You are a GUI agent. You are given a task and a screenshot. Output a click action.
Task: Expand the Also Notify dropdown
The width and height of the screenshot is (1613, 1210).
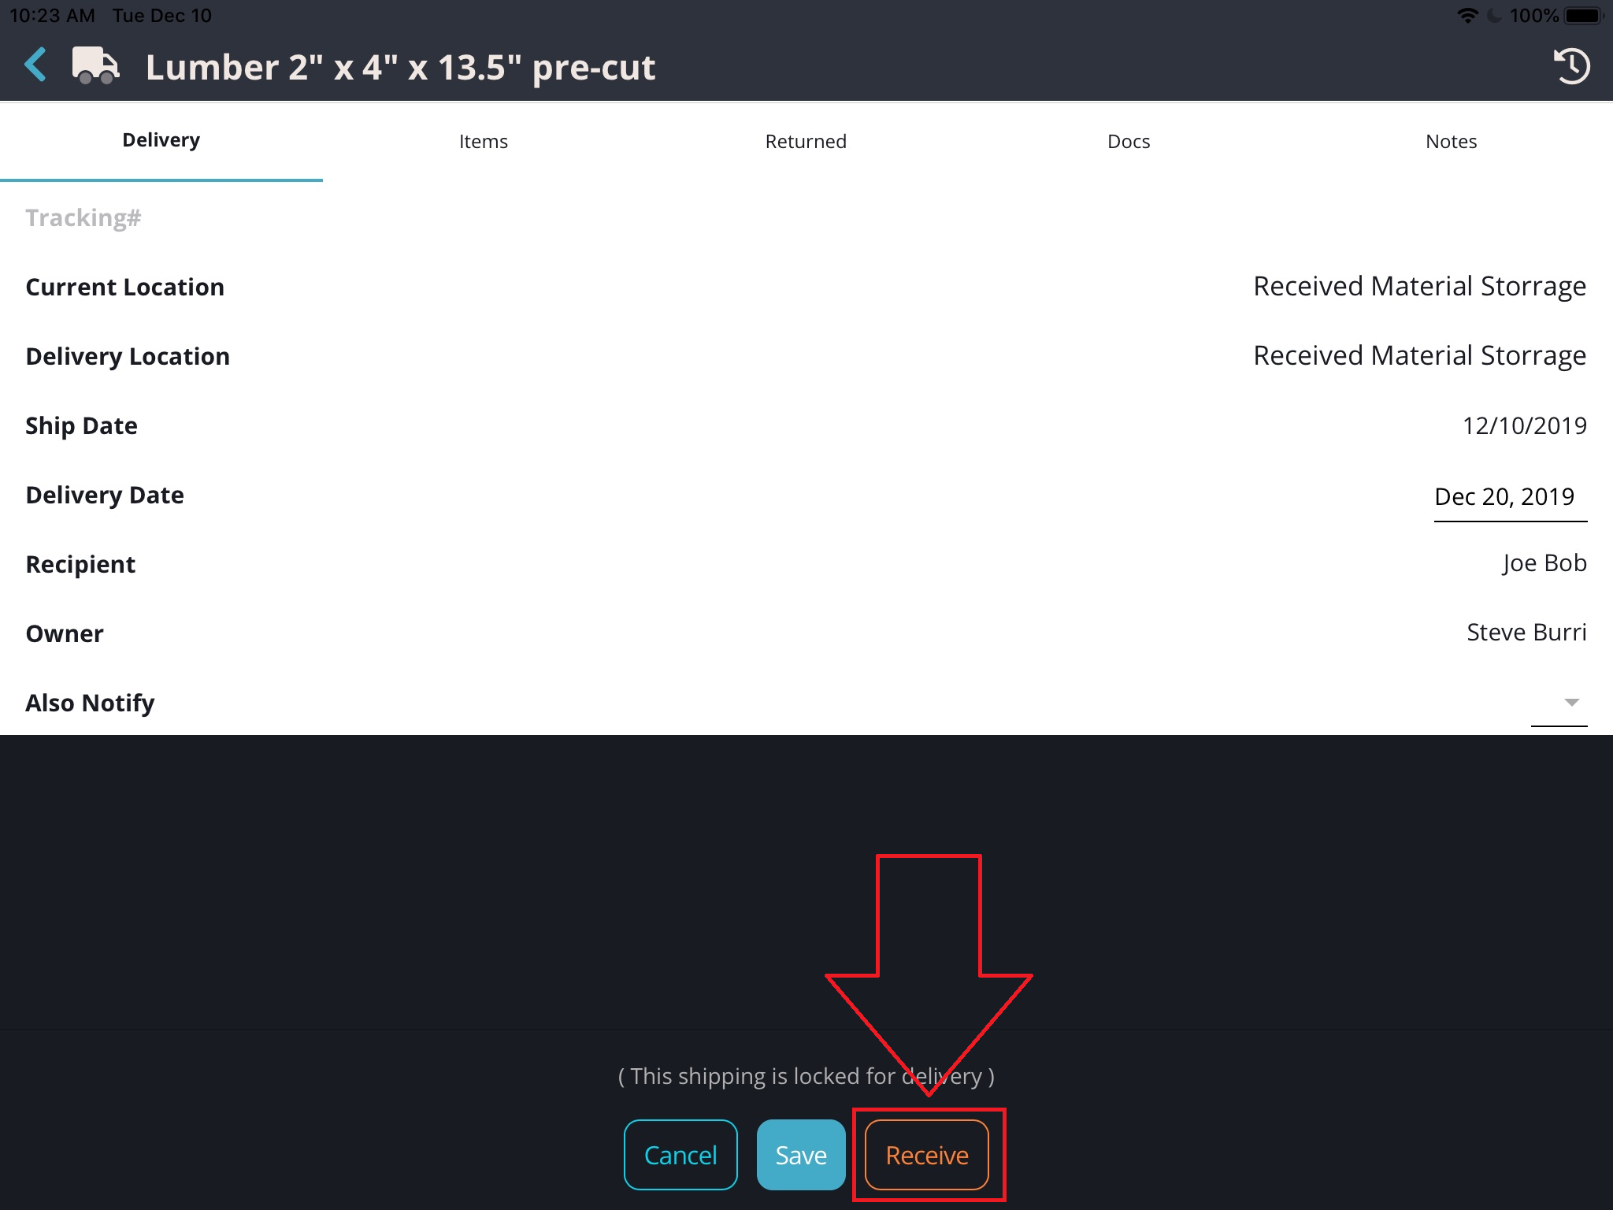pyautogui.click(x=1569, y=703)
